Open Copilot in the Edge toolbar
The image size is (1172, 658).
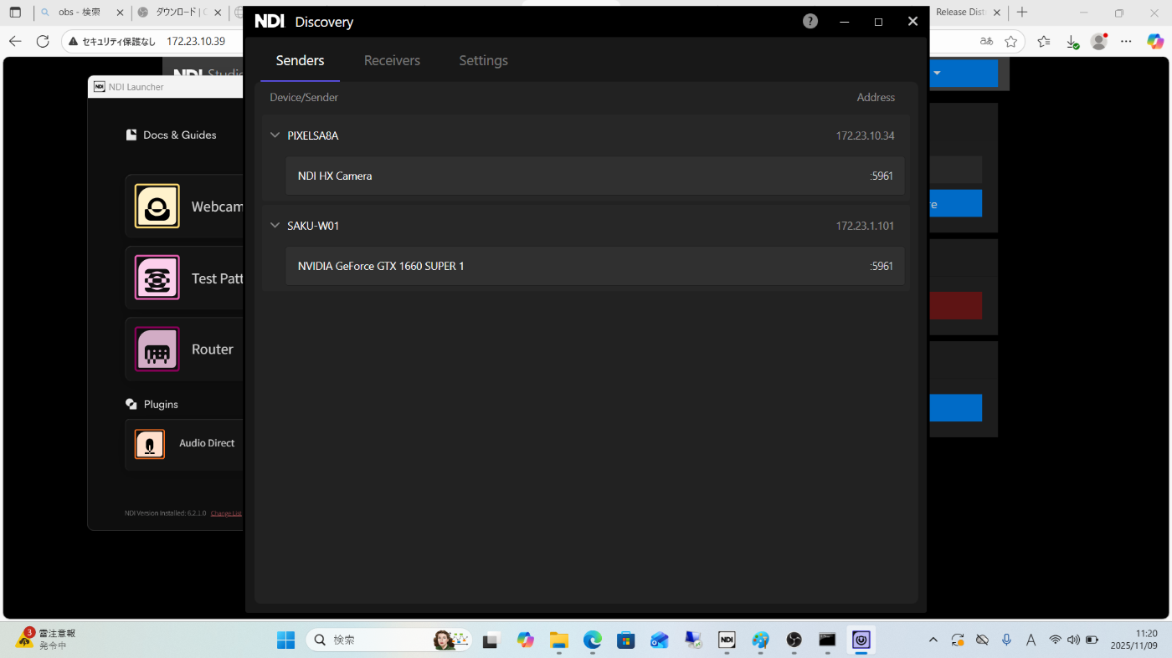coord(1155,41)
